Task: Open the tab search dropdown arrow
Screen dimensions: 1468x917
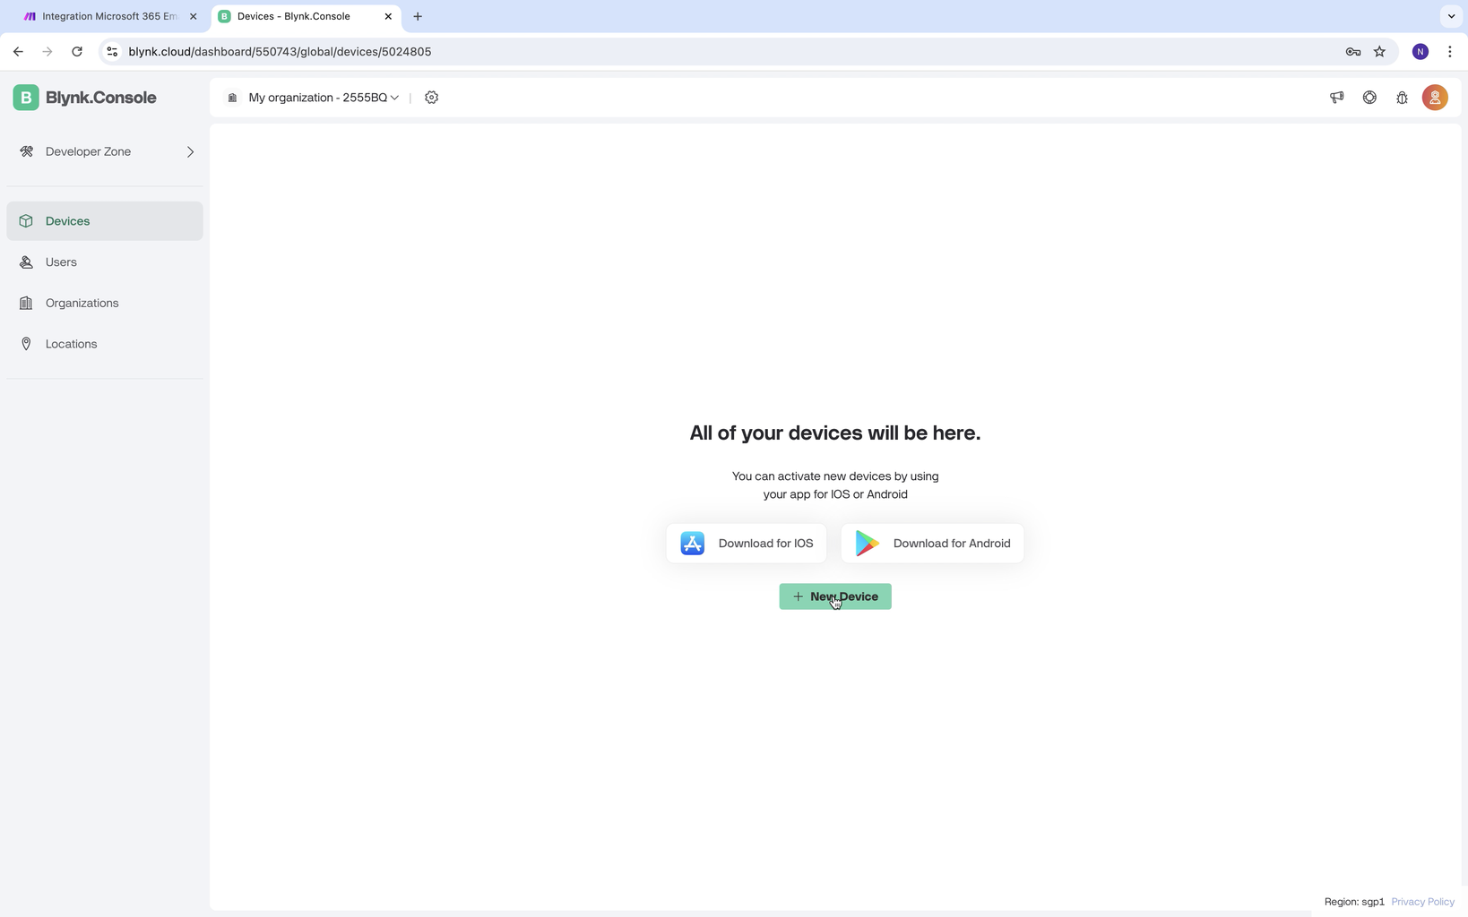Action: point(1451,16)
